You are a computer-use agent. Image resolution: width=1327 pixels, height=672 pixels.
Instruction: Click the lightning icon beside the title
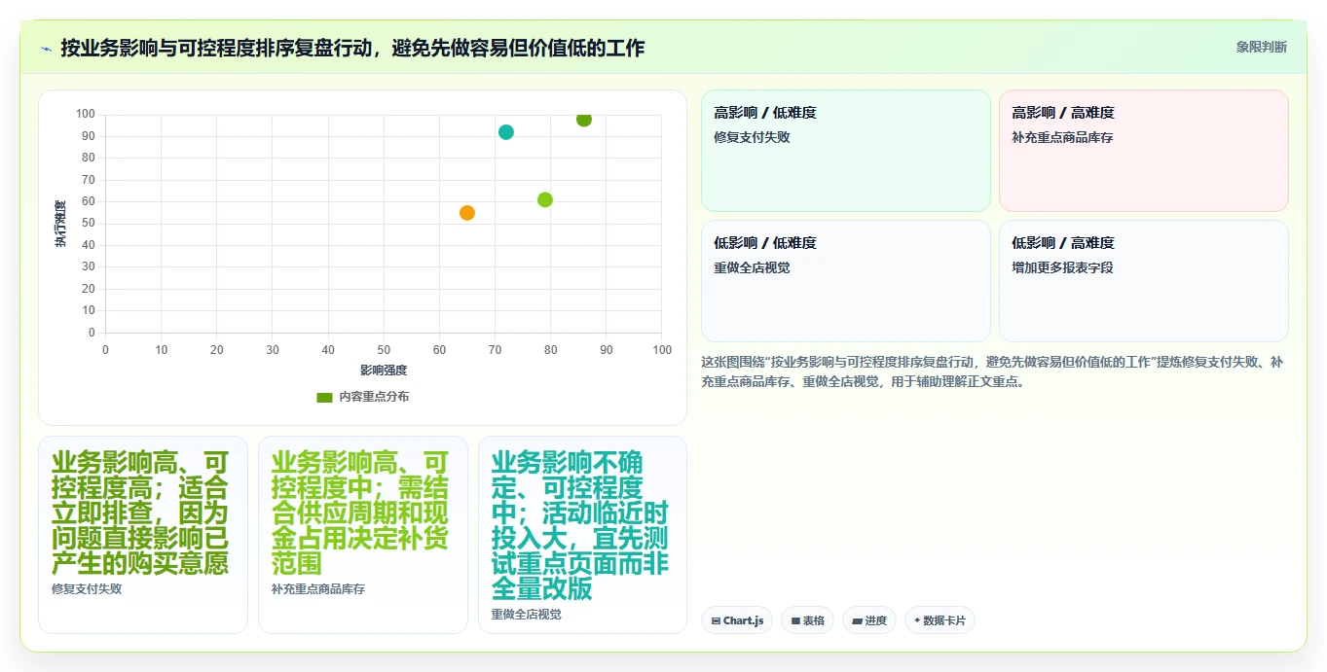click(x=46, y=49)
